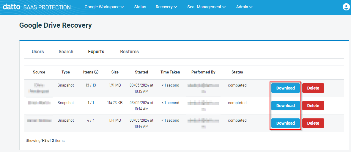Click the Source column header
Screen dimensions: 351x152
[39, 72]
